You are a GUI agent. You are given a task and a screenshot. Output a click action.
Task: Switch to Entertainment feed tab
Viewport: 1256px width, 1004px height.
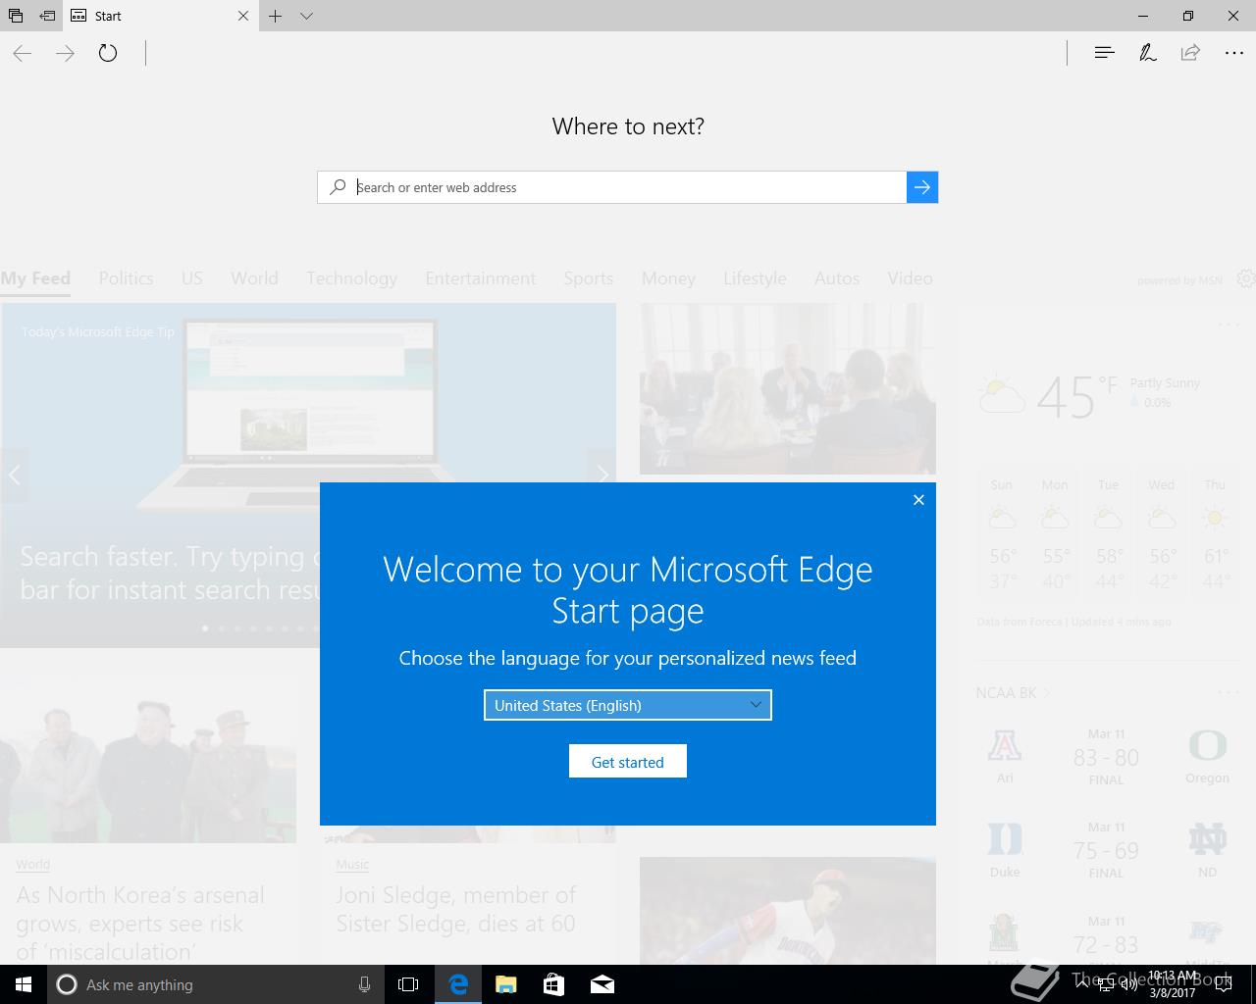pyautogui.click(x=481, y=278)
